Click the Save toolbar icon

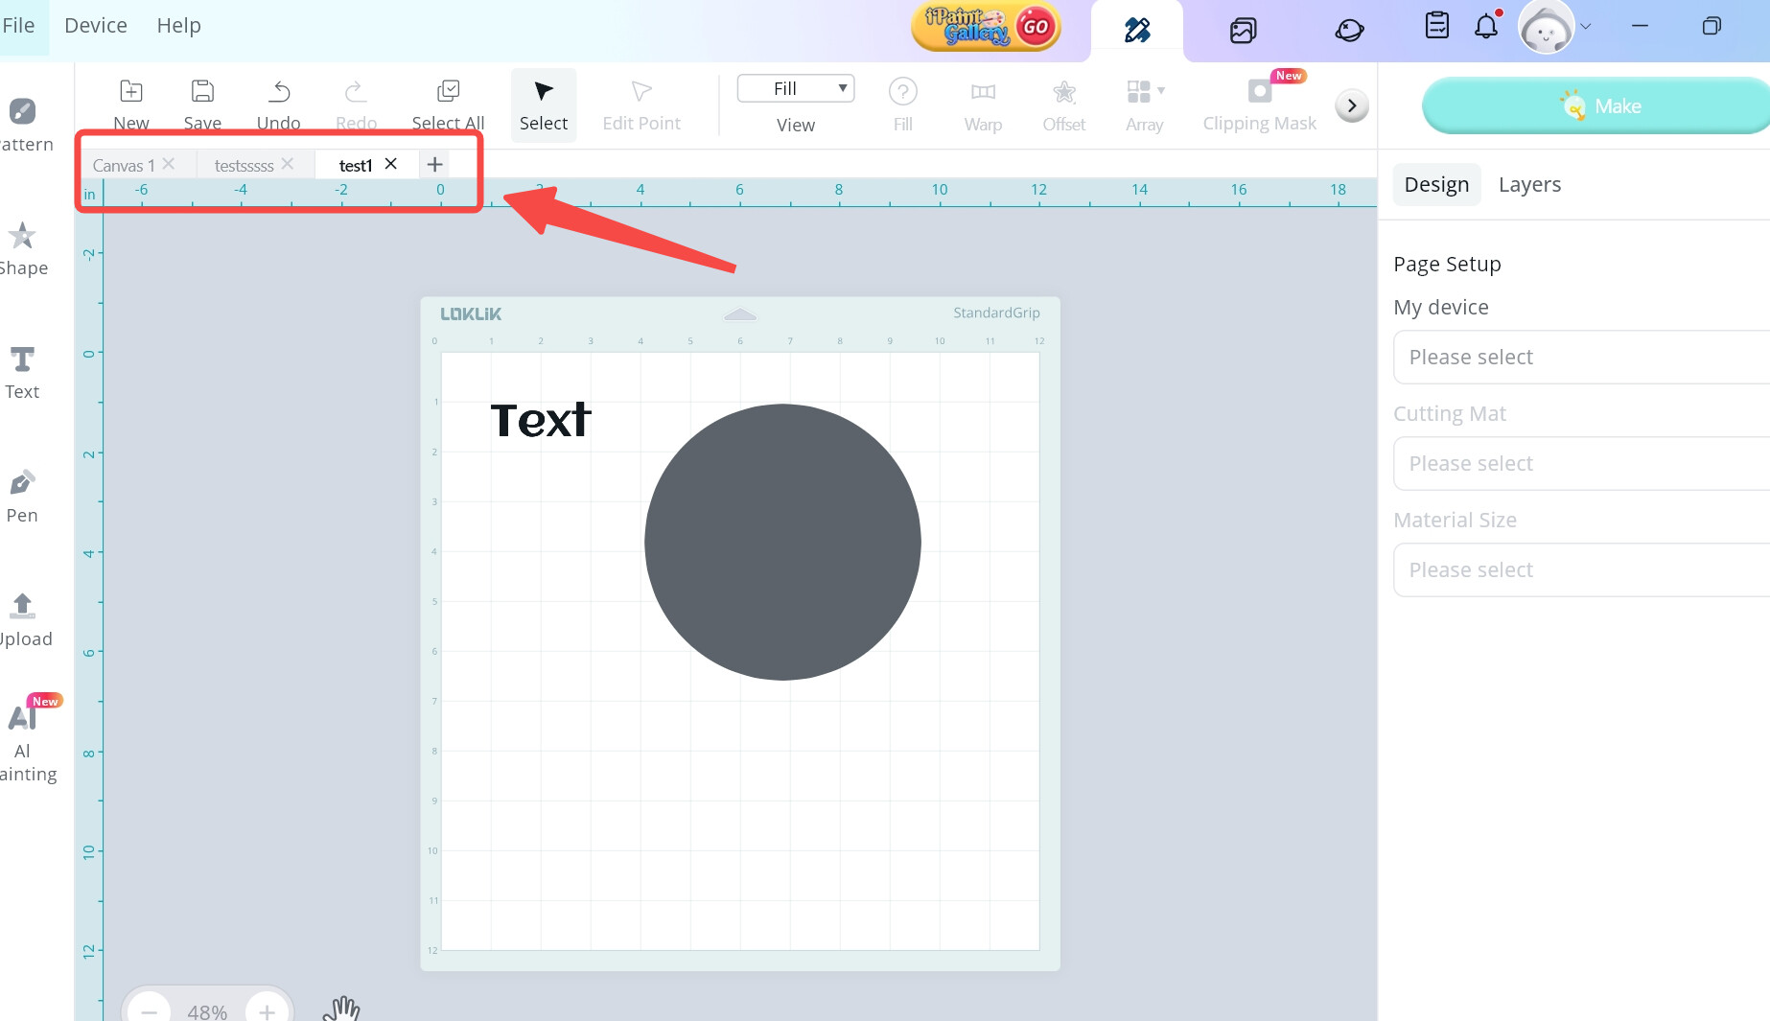coord(202,104)
